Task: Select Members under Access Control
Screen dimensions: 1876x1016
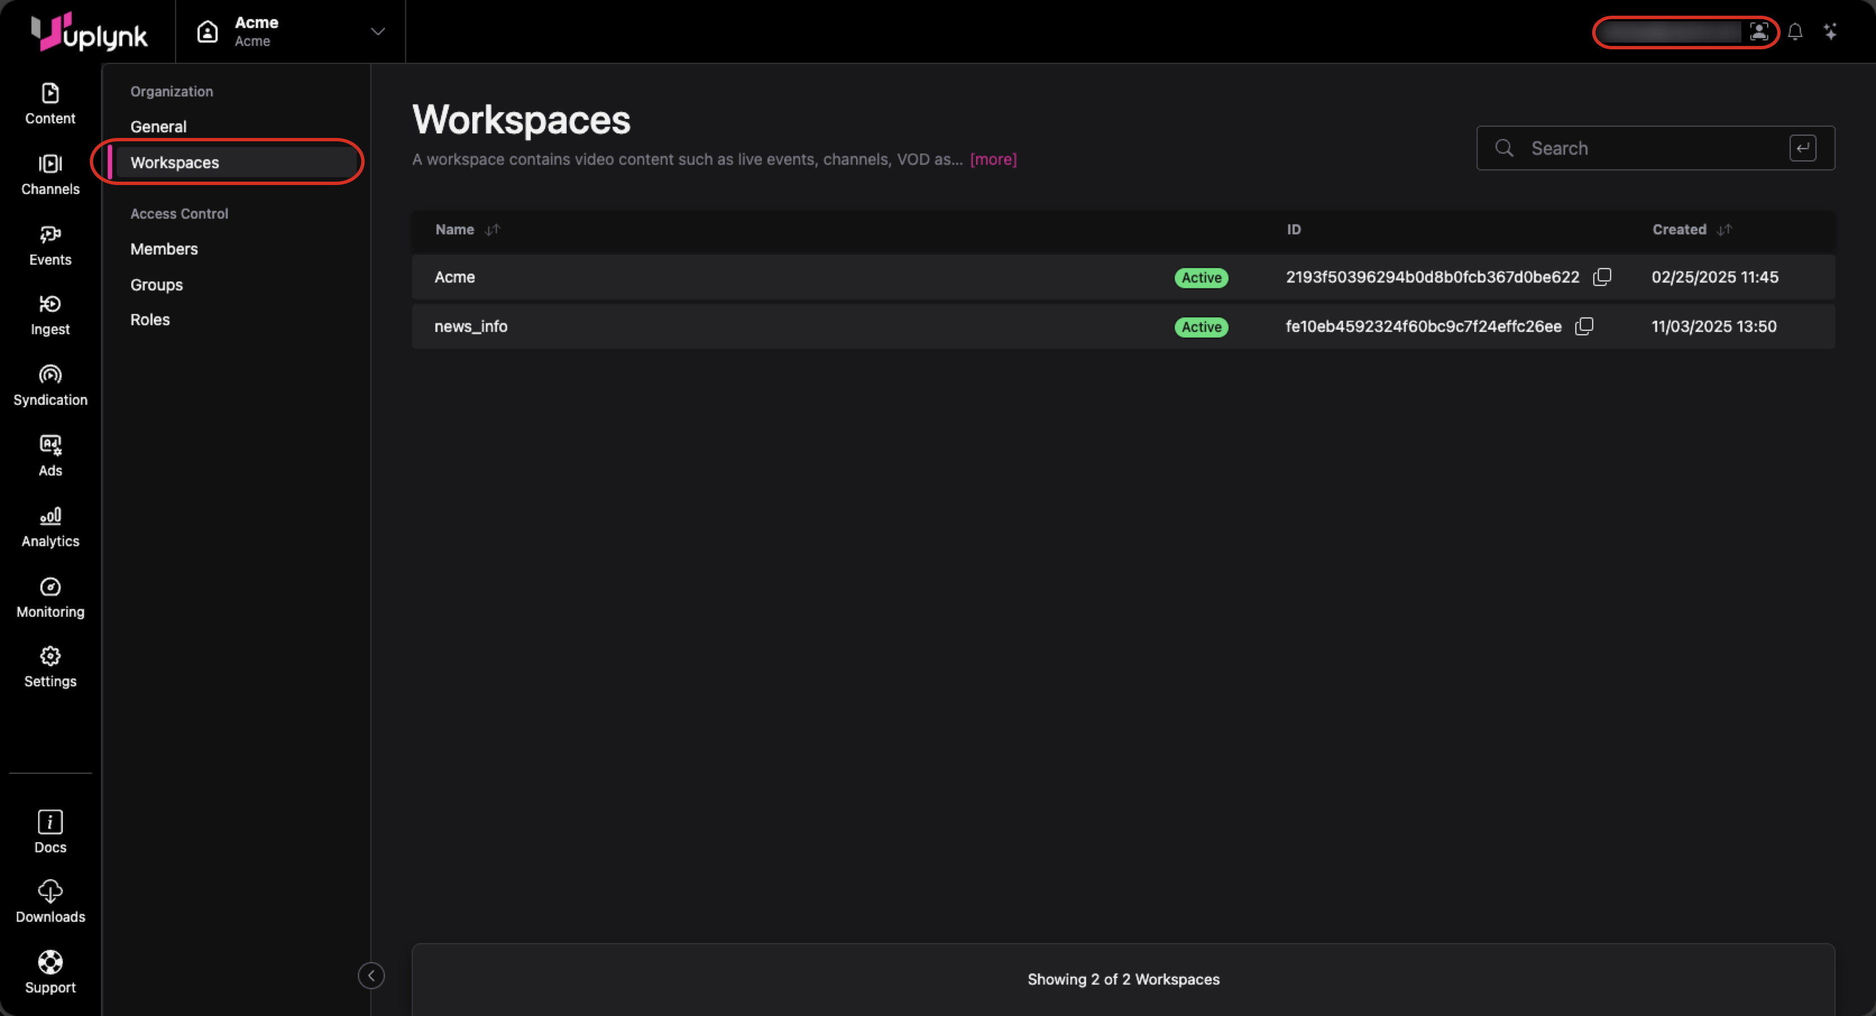Action: click(x=164, y=249)
